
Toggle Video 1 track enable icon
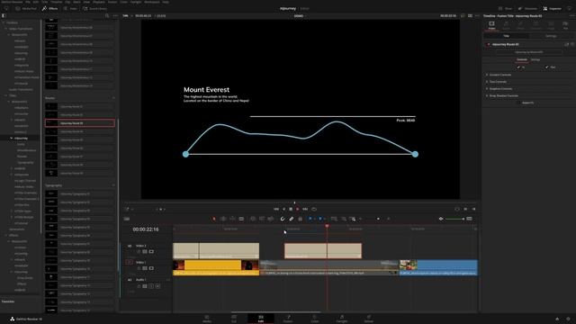coord(151,268)
